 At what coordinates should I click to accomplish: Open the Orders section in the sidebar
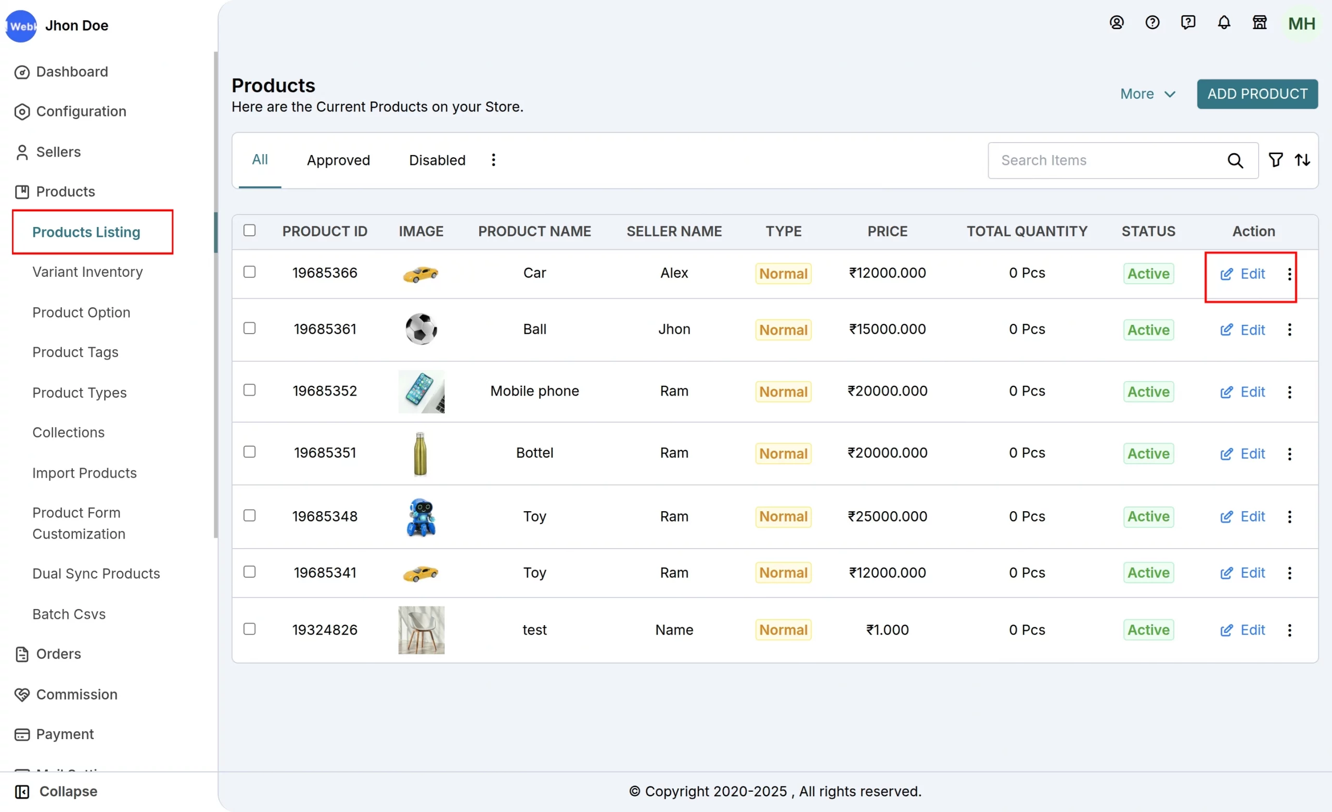pyautogui.click(x=58, y=654)
